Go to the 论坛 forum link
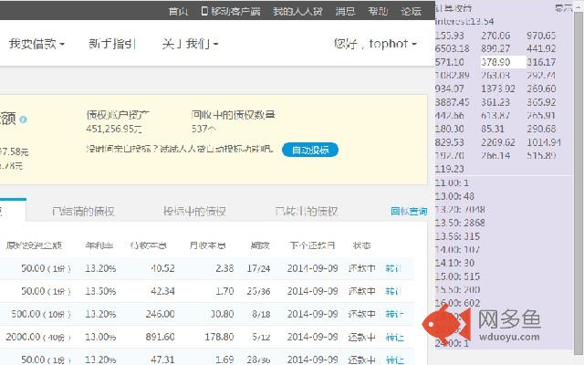Screen dimensions: 584x365 [411, 11]
